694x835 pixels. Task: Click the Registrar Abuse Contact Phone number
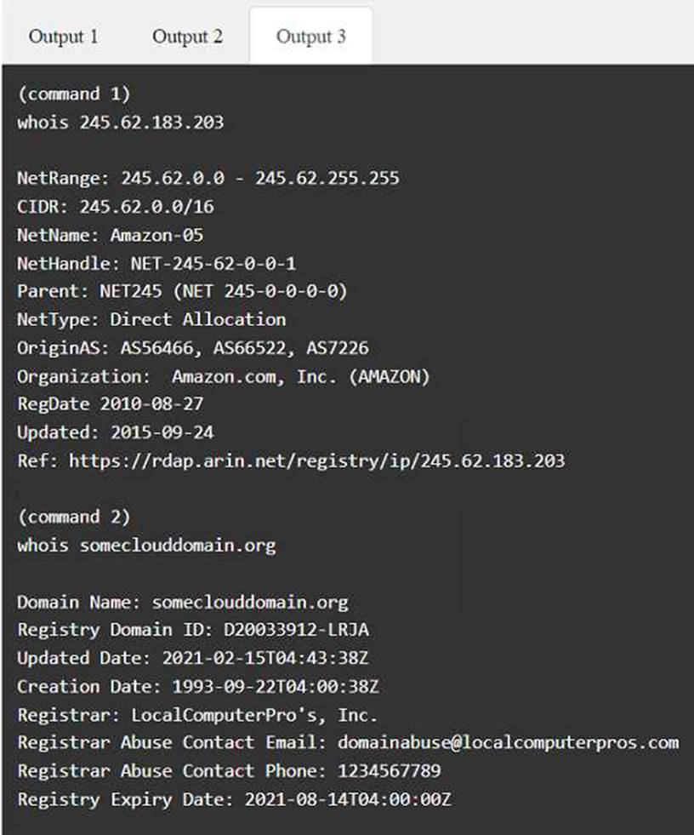(389, 770)
